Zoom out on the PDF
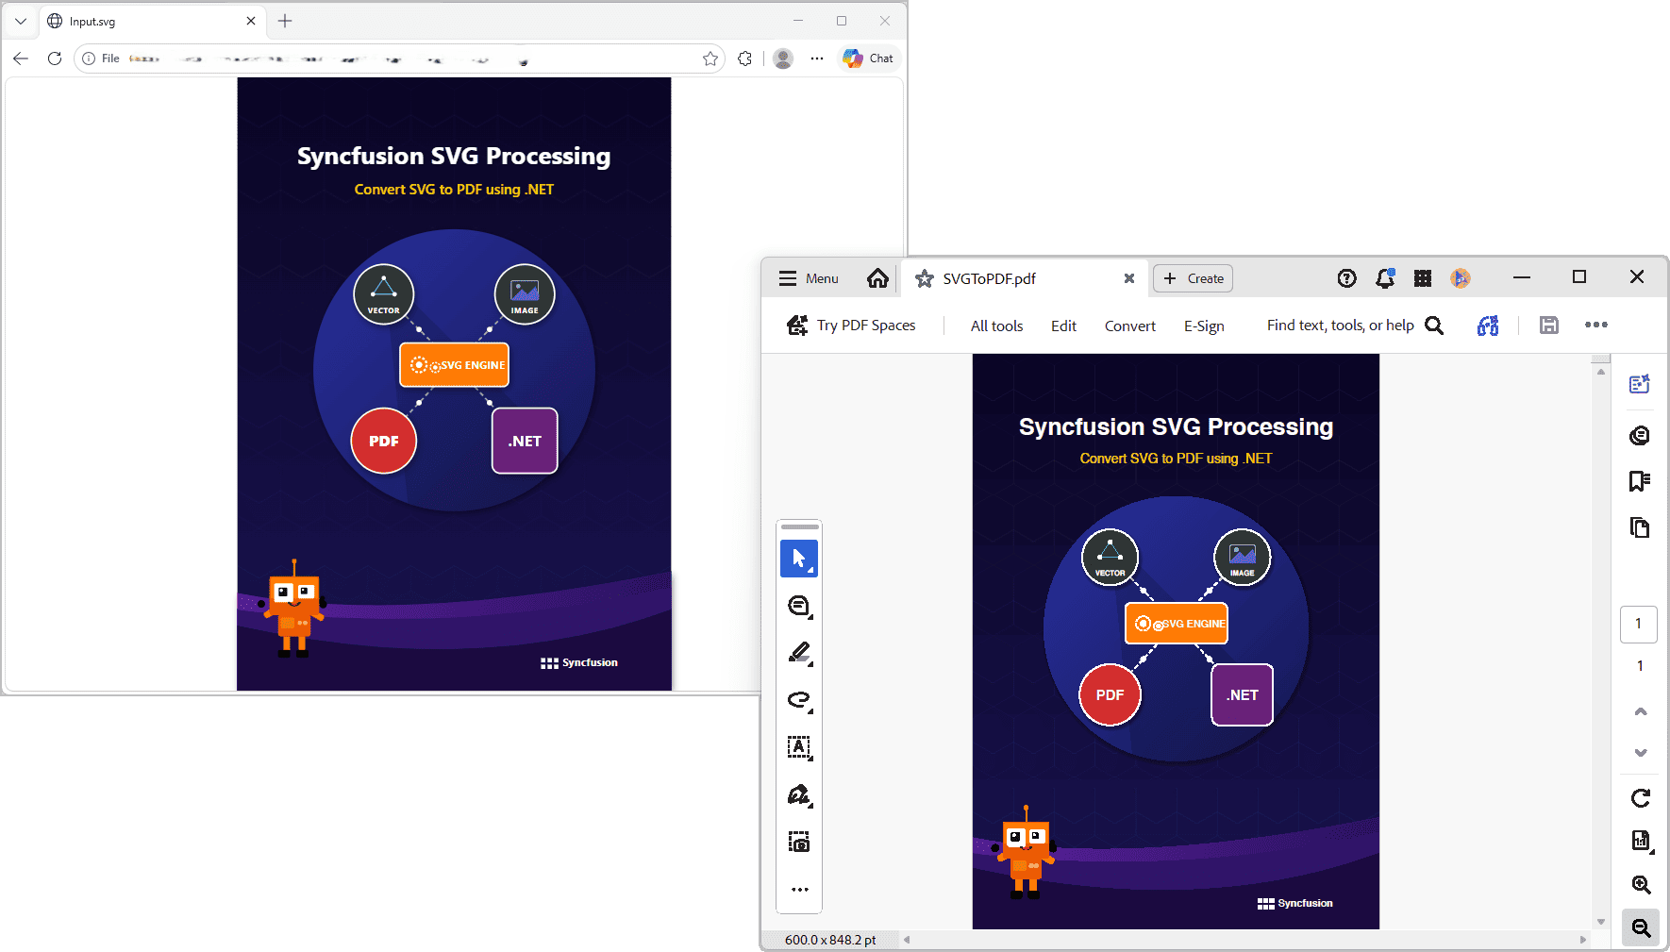Screen dimensions: 1670x952 pos(1641,928)
